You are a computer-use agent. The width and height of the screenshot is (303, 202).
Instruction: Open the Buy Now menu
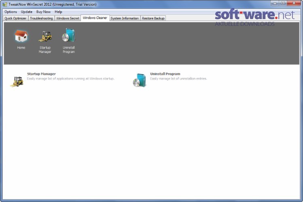pyautogui.click(x=43, y=12)
